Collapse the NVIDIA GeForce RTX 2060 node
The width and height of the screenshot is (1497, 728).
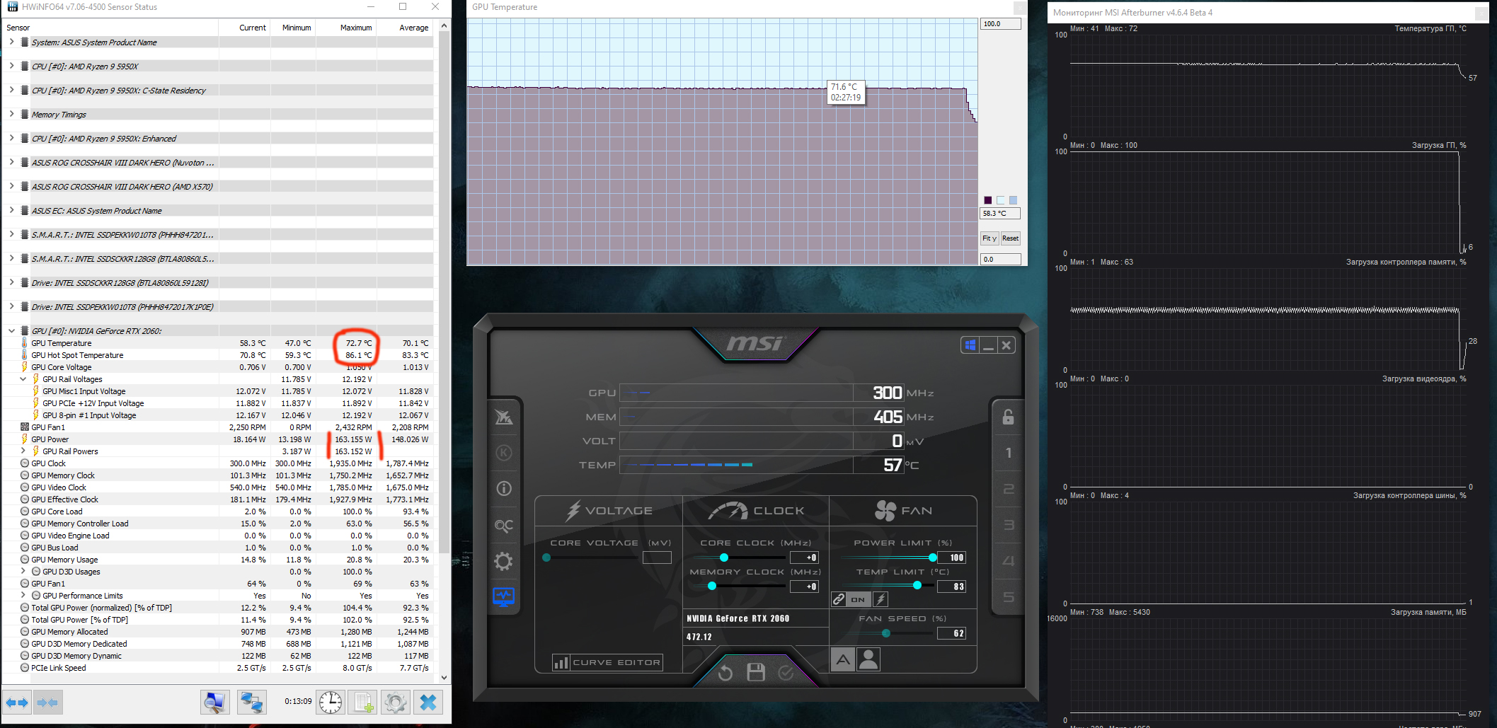coord(11,330)
